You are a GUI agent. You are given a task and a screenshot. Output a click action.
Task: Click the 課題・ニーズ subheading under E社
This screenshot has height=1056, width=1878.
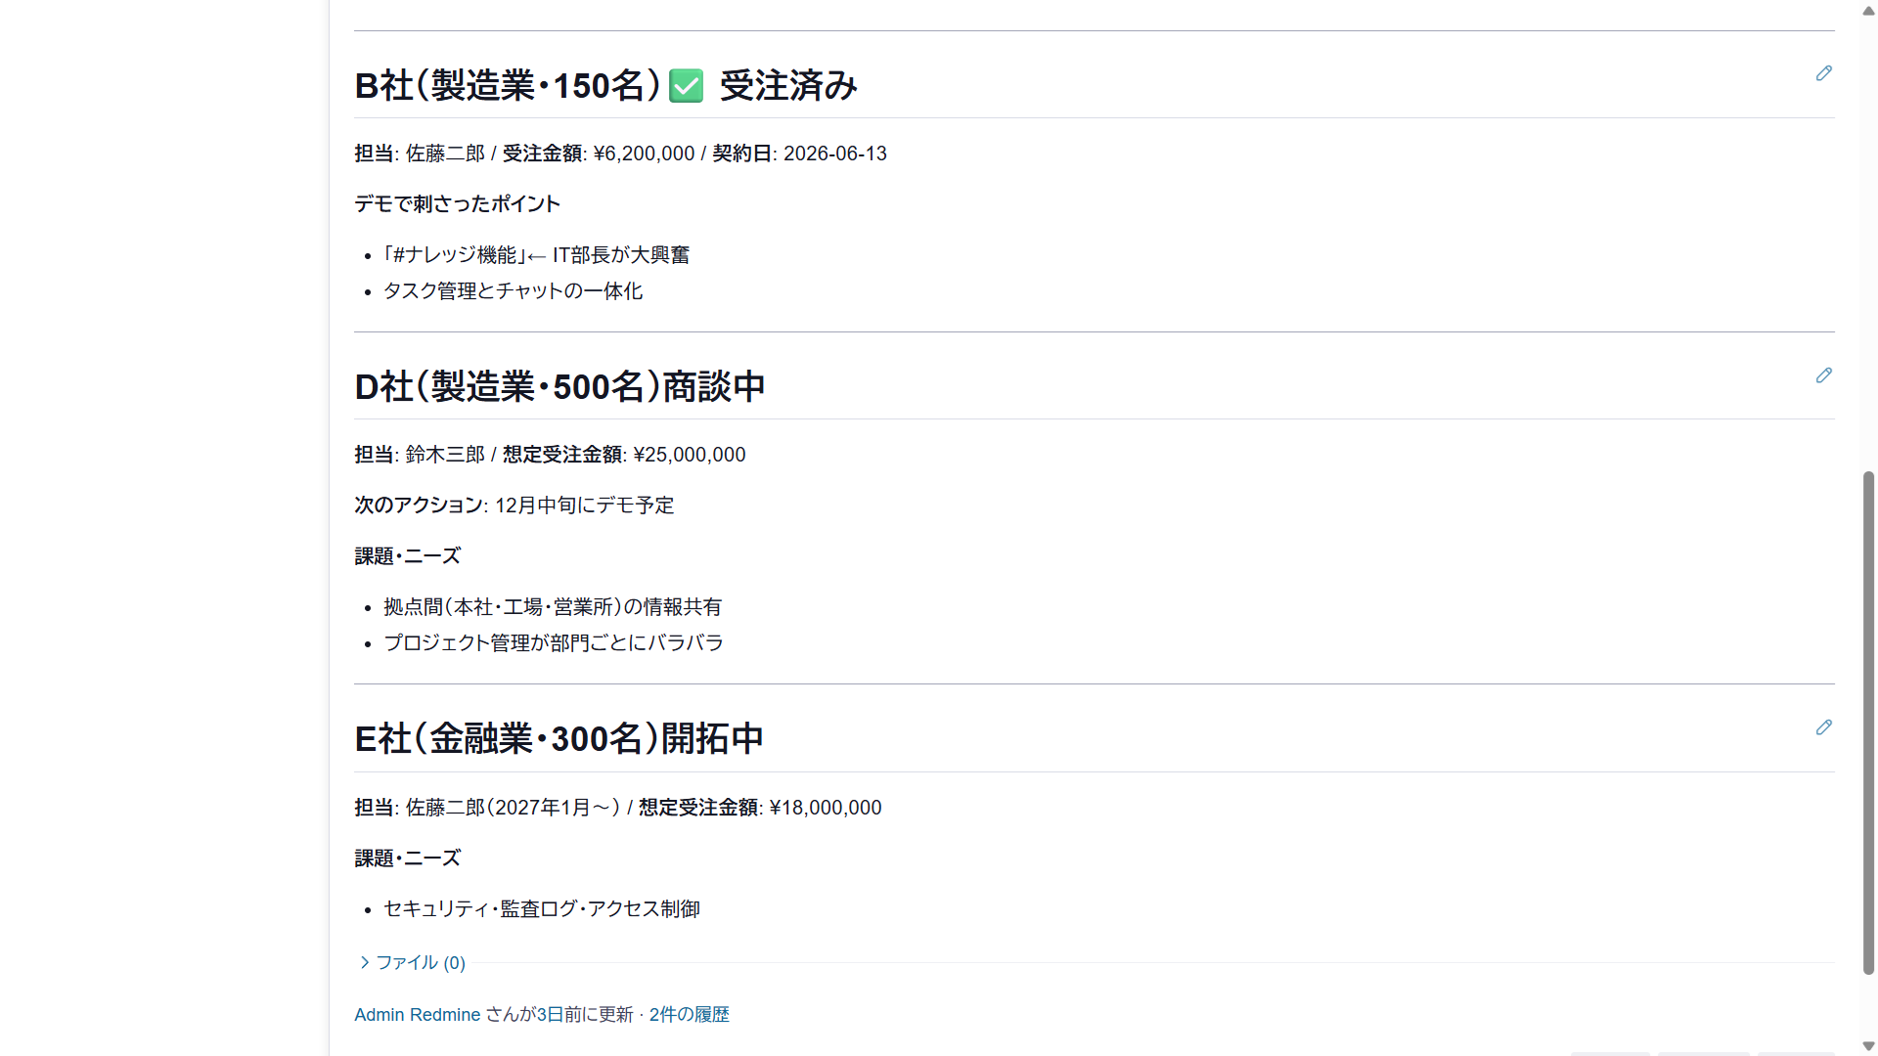[407, 858]
